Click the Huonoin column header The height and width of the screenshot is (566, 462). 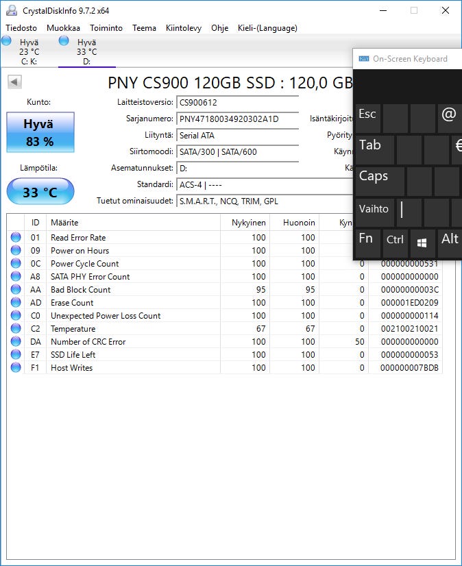[295, 222]
